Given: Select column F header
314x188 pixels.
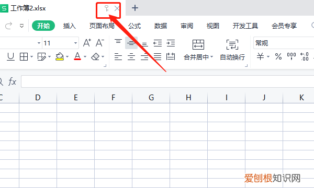Looking at the screenshot, I should pos(114,98).
